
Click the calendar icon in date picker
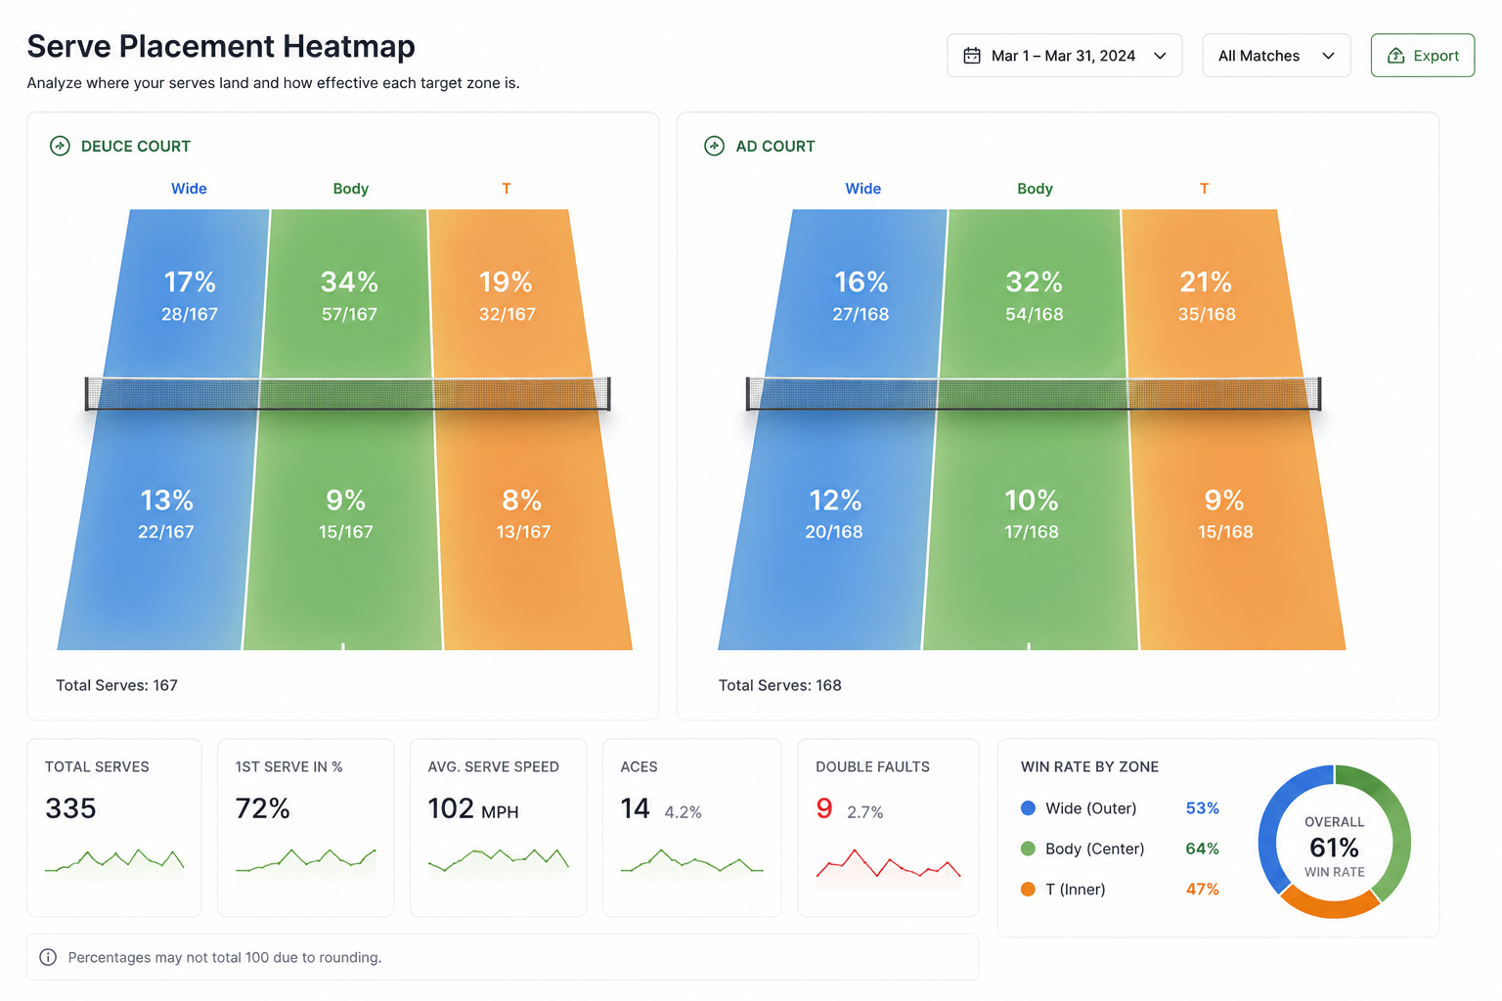[x=972, y=56]
